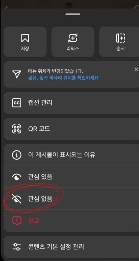Tap the Remix icon

73,38
